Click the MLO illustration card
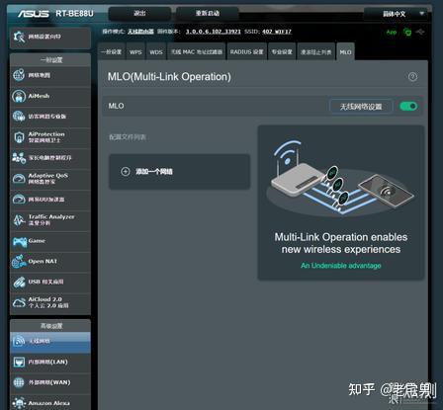Screen dimensions: 443x410 [x=340, y=203]
